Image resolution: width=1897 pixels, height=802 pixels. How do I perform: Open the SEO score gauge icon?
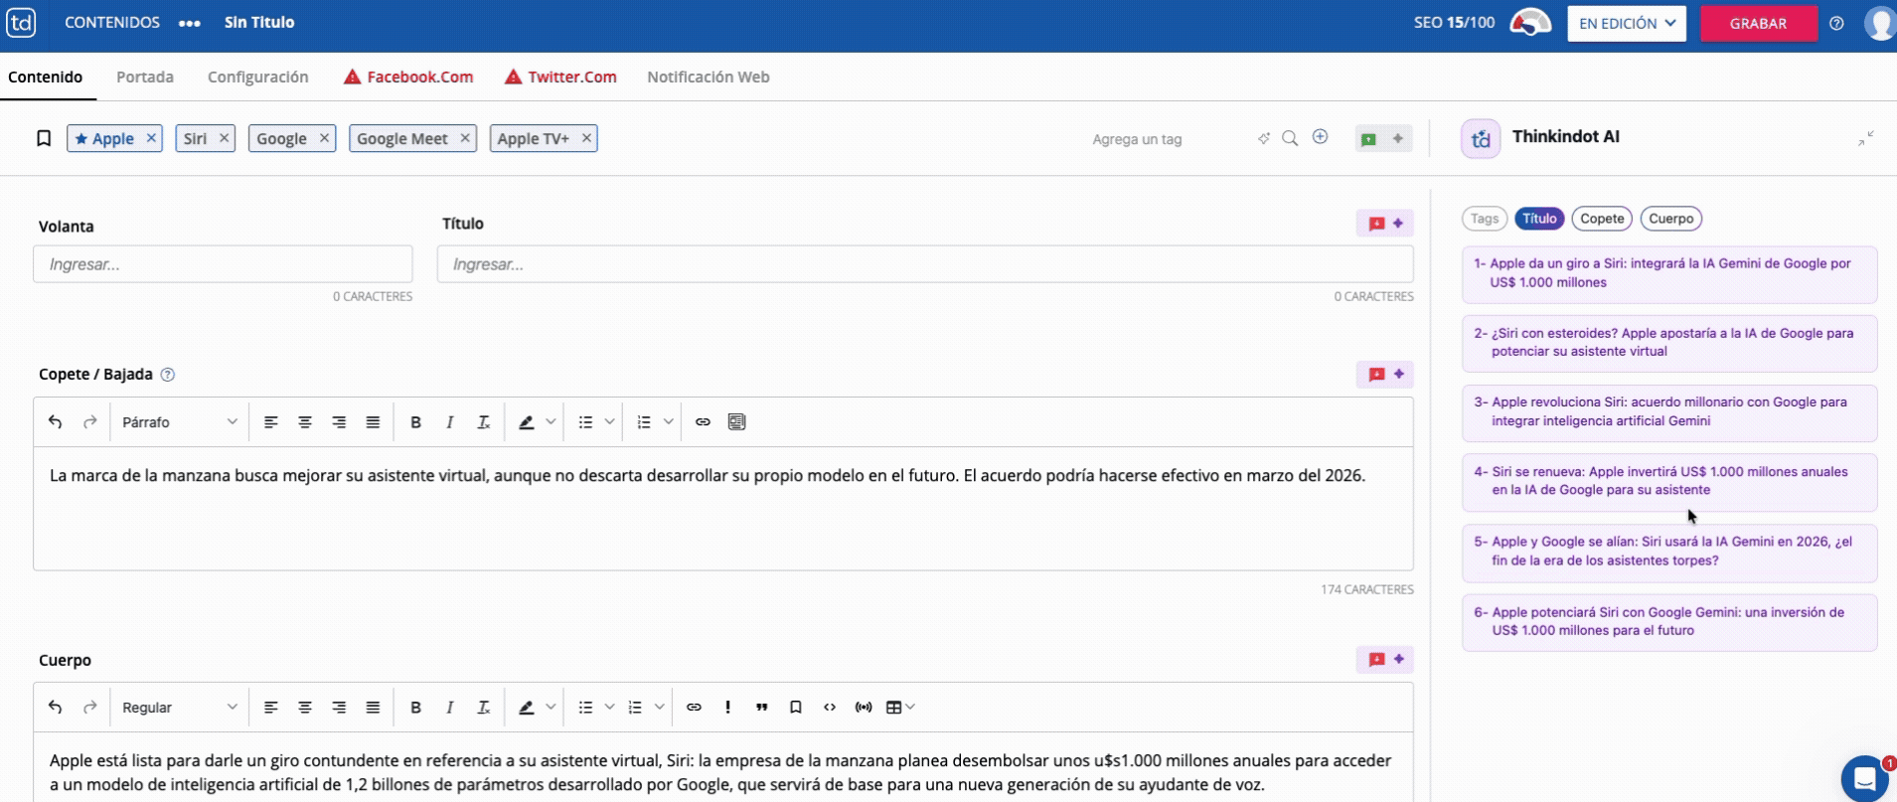(1530, 23)
